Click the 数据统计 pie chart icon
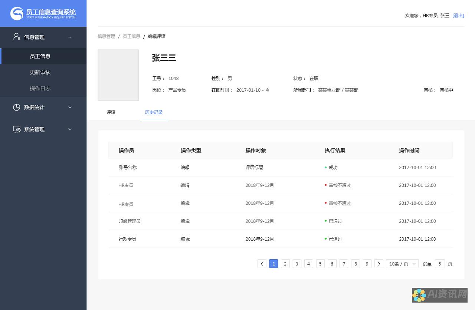Screen dimensions: 475x310 [x=17, y=107]
